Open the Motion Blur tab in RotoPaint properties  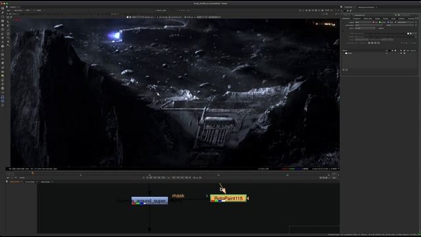pyautogui.click(x=368, y=18)
